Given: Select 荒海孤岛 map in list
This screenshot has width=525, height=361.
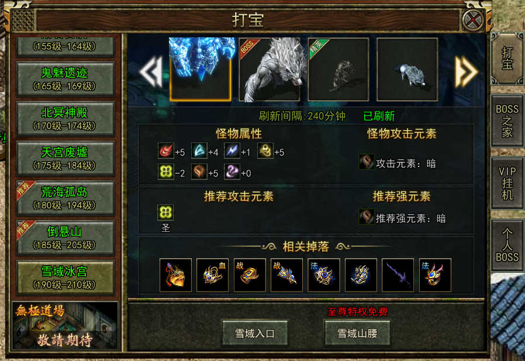Looking at the screenshot, I should [65, 197].
